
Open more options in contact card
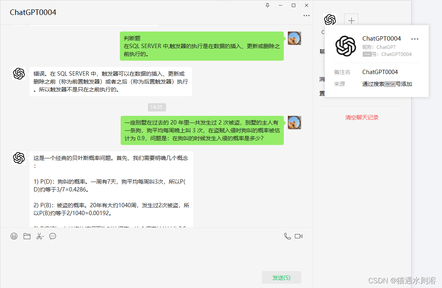pyautogui.click(x=415, y=39)
